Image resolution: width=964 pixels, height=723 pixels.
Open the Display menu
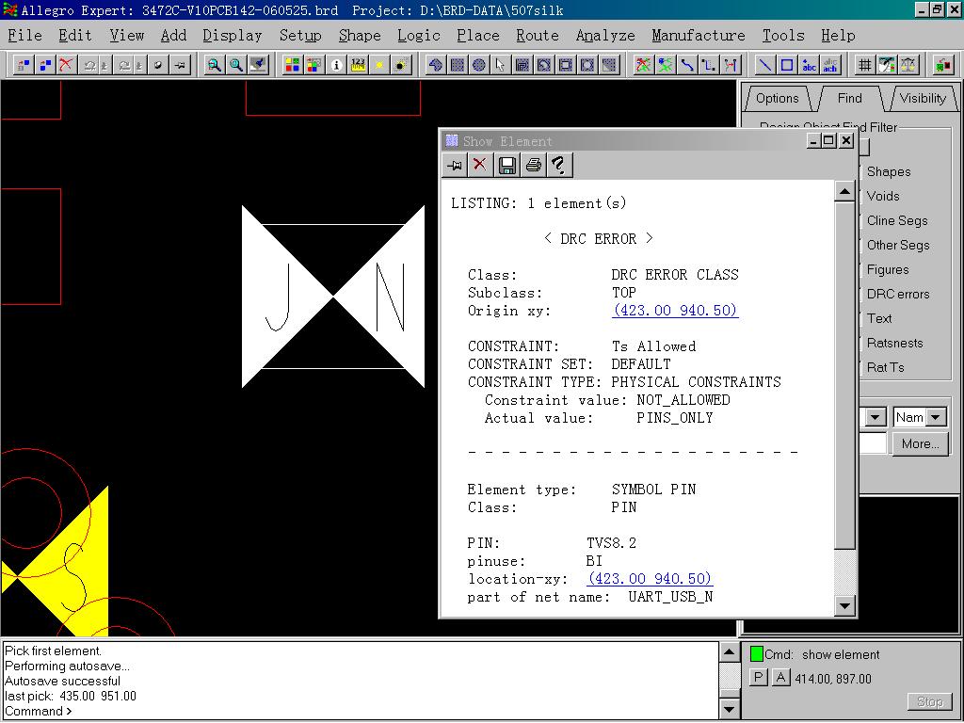233,36
